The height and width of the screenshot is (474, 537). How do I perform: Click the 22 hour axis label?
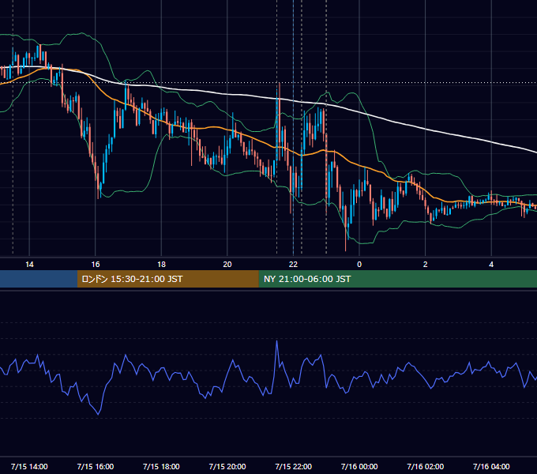(293, 264)
